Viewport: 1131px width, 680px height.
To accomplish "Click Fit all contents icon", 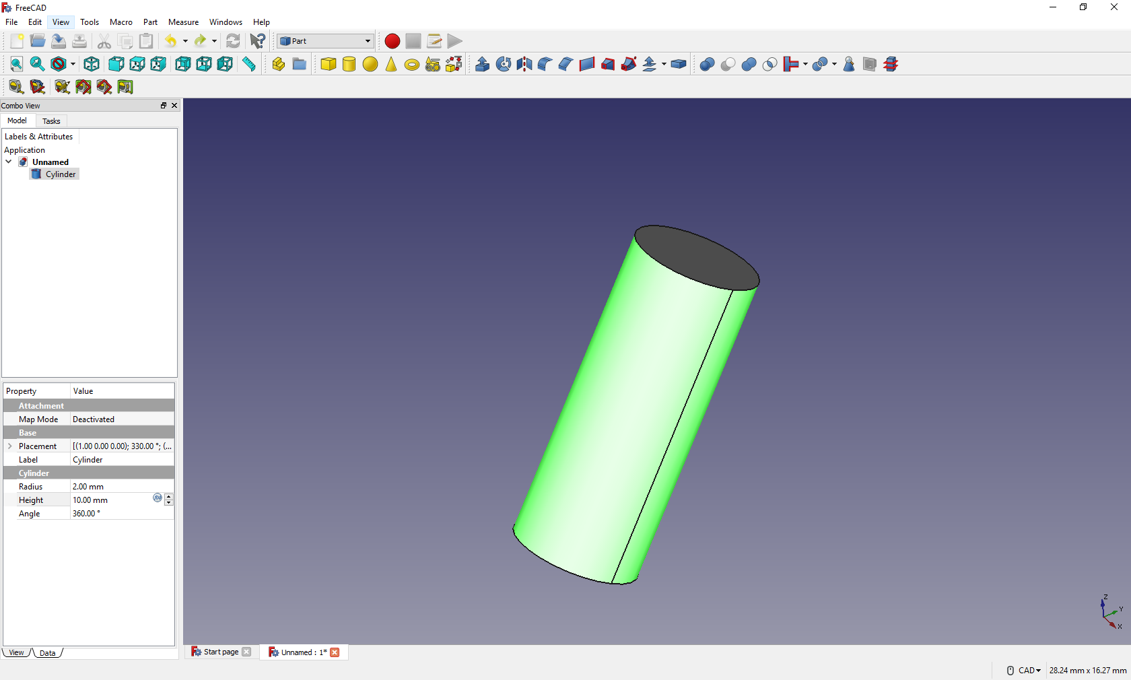I will click(x=16, y=64).
